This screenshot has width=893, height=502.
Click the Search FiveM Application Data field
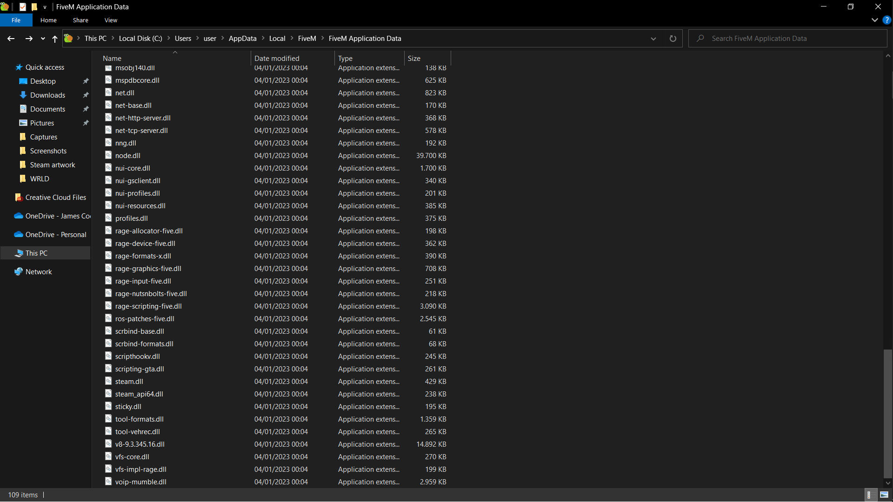pos(788,39)
